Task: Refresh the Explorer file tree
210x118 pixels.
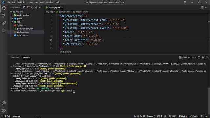Action: (x=32, y=8)
